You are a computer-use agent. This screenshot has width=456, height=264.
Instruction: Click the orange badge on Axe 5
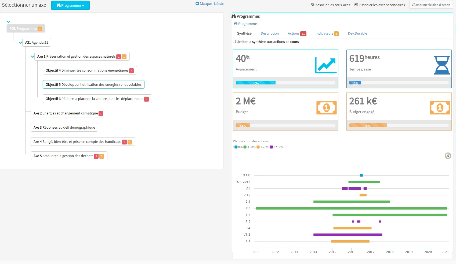pos(102,156)
